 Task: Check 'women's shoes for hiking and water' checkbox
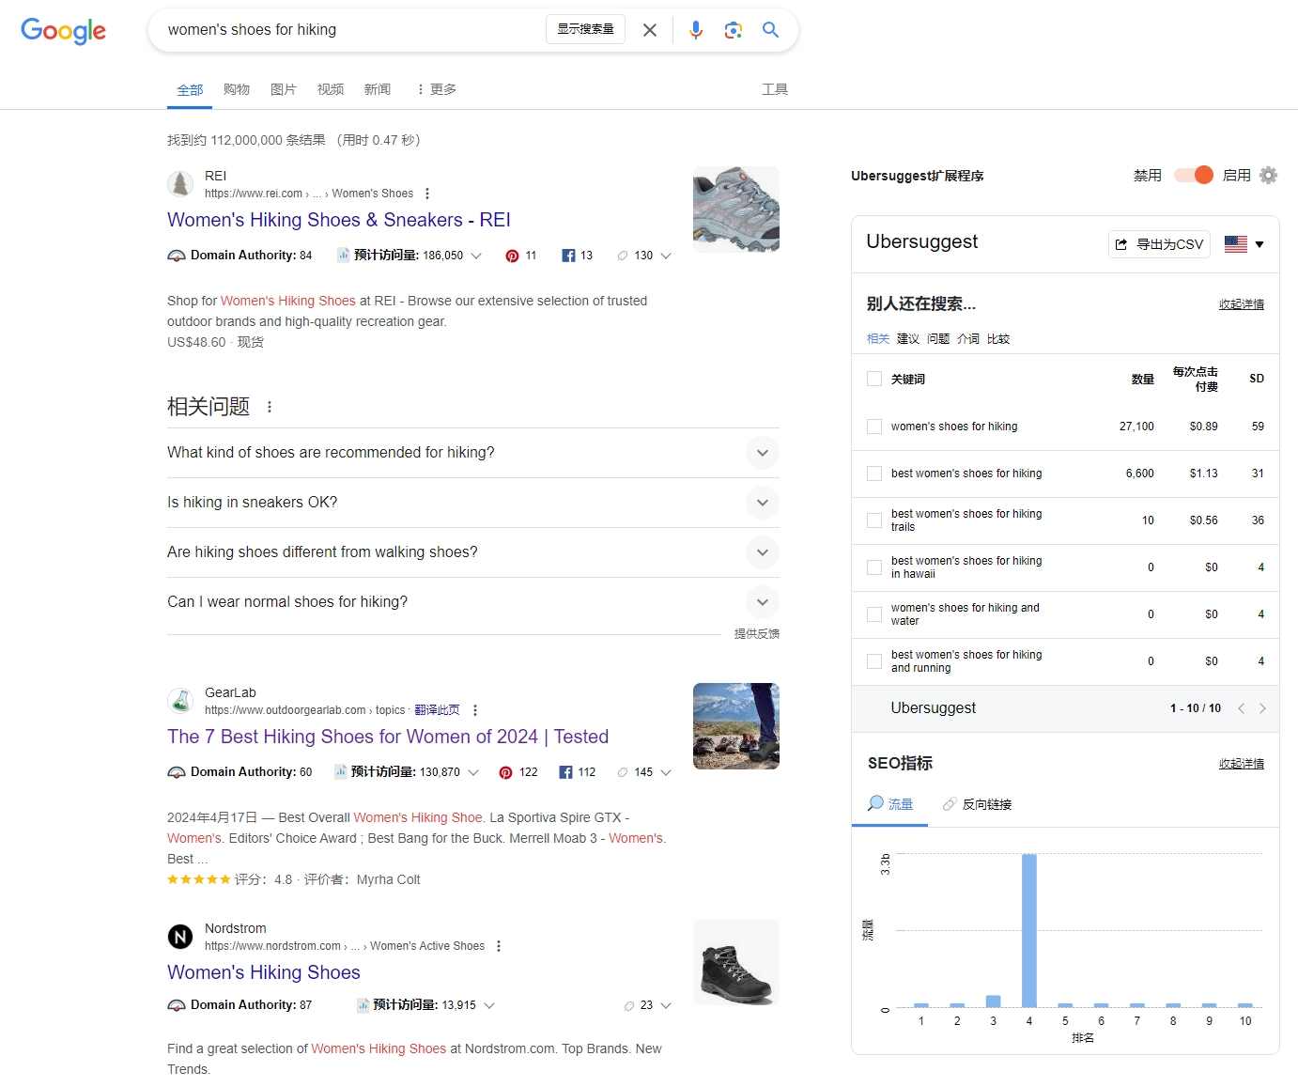pos(874,614)
